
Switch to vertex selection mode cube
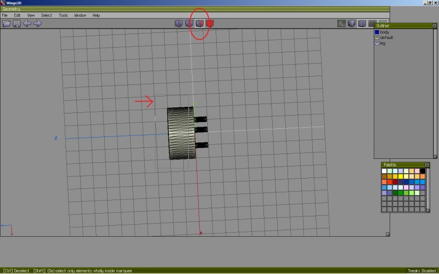click(x=179, y=23)
